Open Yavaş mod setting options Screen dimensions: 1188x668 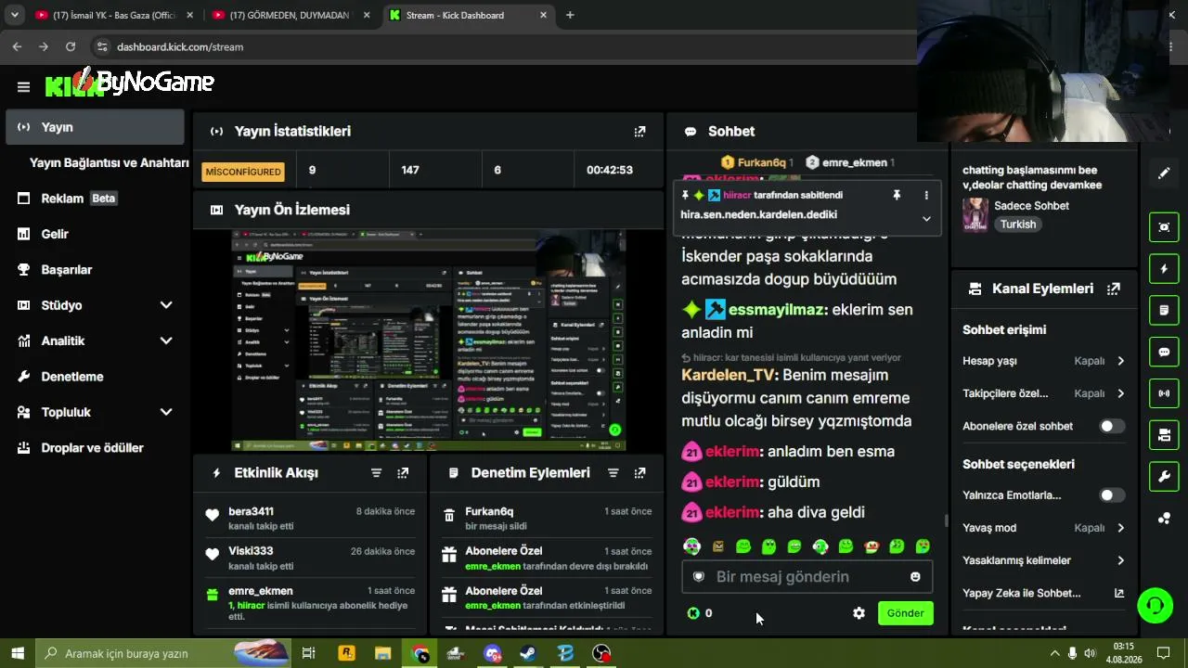[x=1043, y=528]
